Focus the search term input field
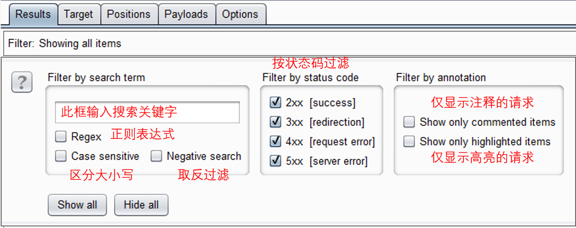This screenshot has width=576, height=228. point(147,112)
